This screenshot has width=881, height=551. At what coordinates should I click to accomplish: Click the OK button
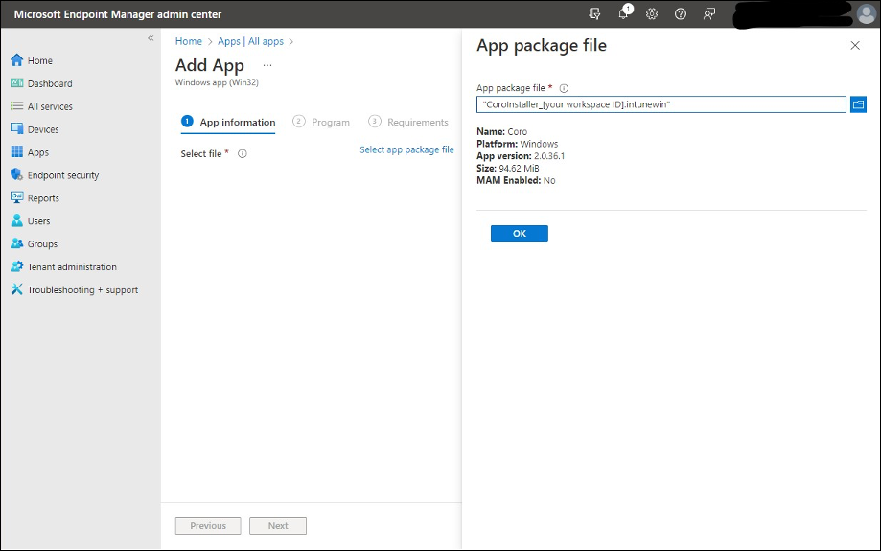[519, 234]
